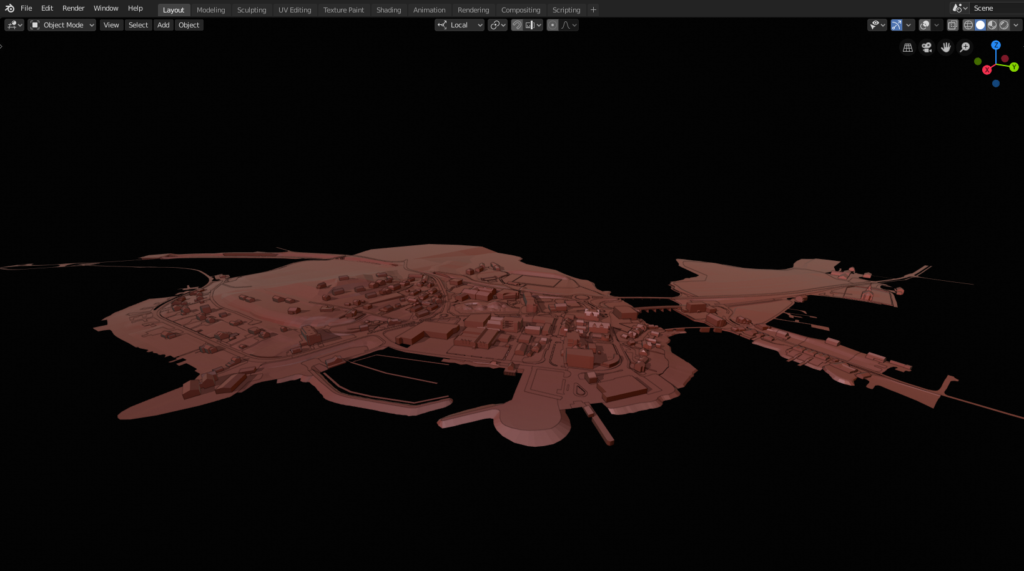Click the green Y axis gizmo
Viewport: 1024px width, 571px height.
pos(1014,67)
